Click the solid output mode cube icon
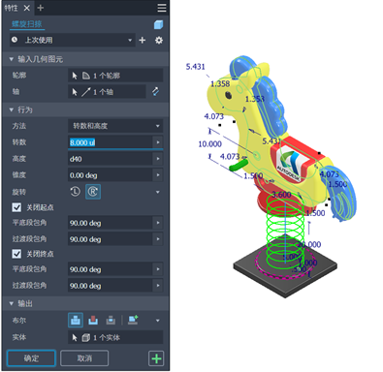This screenshot has height=372, width=383. [158, 24]
